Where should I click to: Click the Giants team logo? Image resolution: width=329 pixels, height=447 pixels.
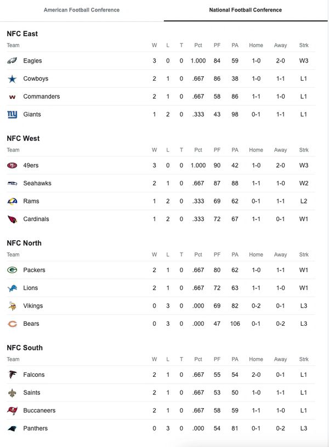coord(12,115)
